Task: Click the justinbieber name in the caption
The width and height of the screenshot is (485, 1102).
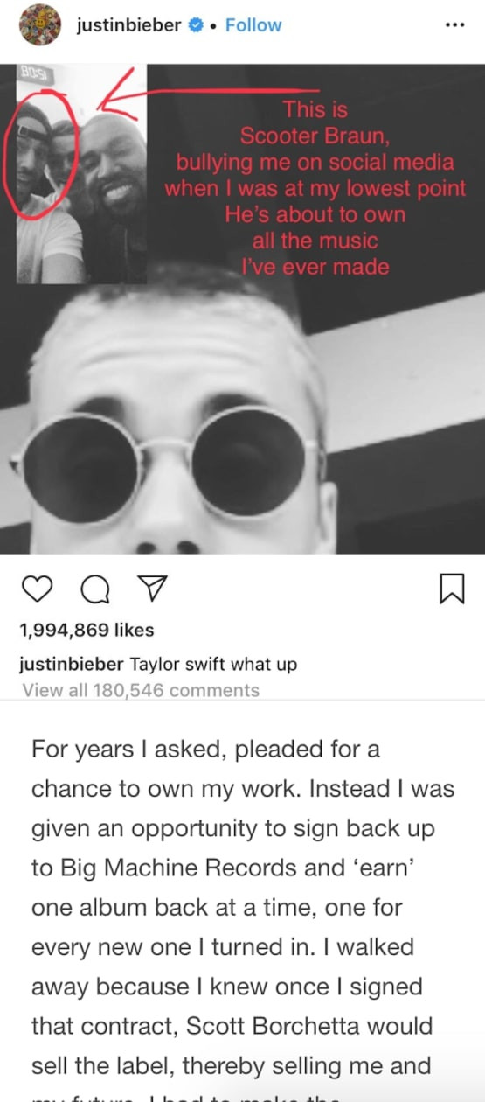Action: [72, 664]
